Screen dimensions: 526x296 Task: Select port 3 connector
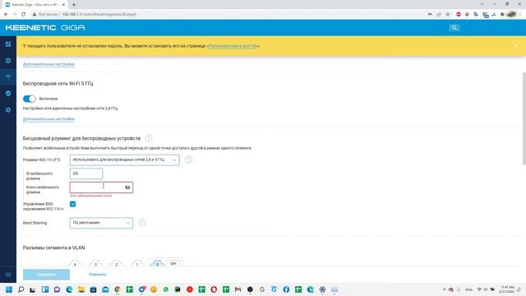pyautogui.click(x=96, y=264)
